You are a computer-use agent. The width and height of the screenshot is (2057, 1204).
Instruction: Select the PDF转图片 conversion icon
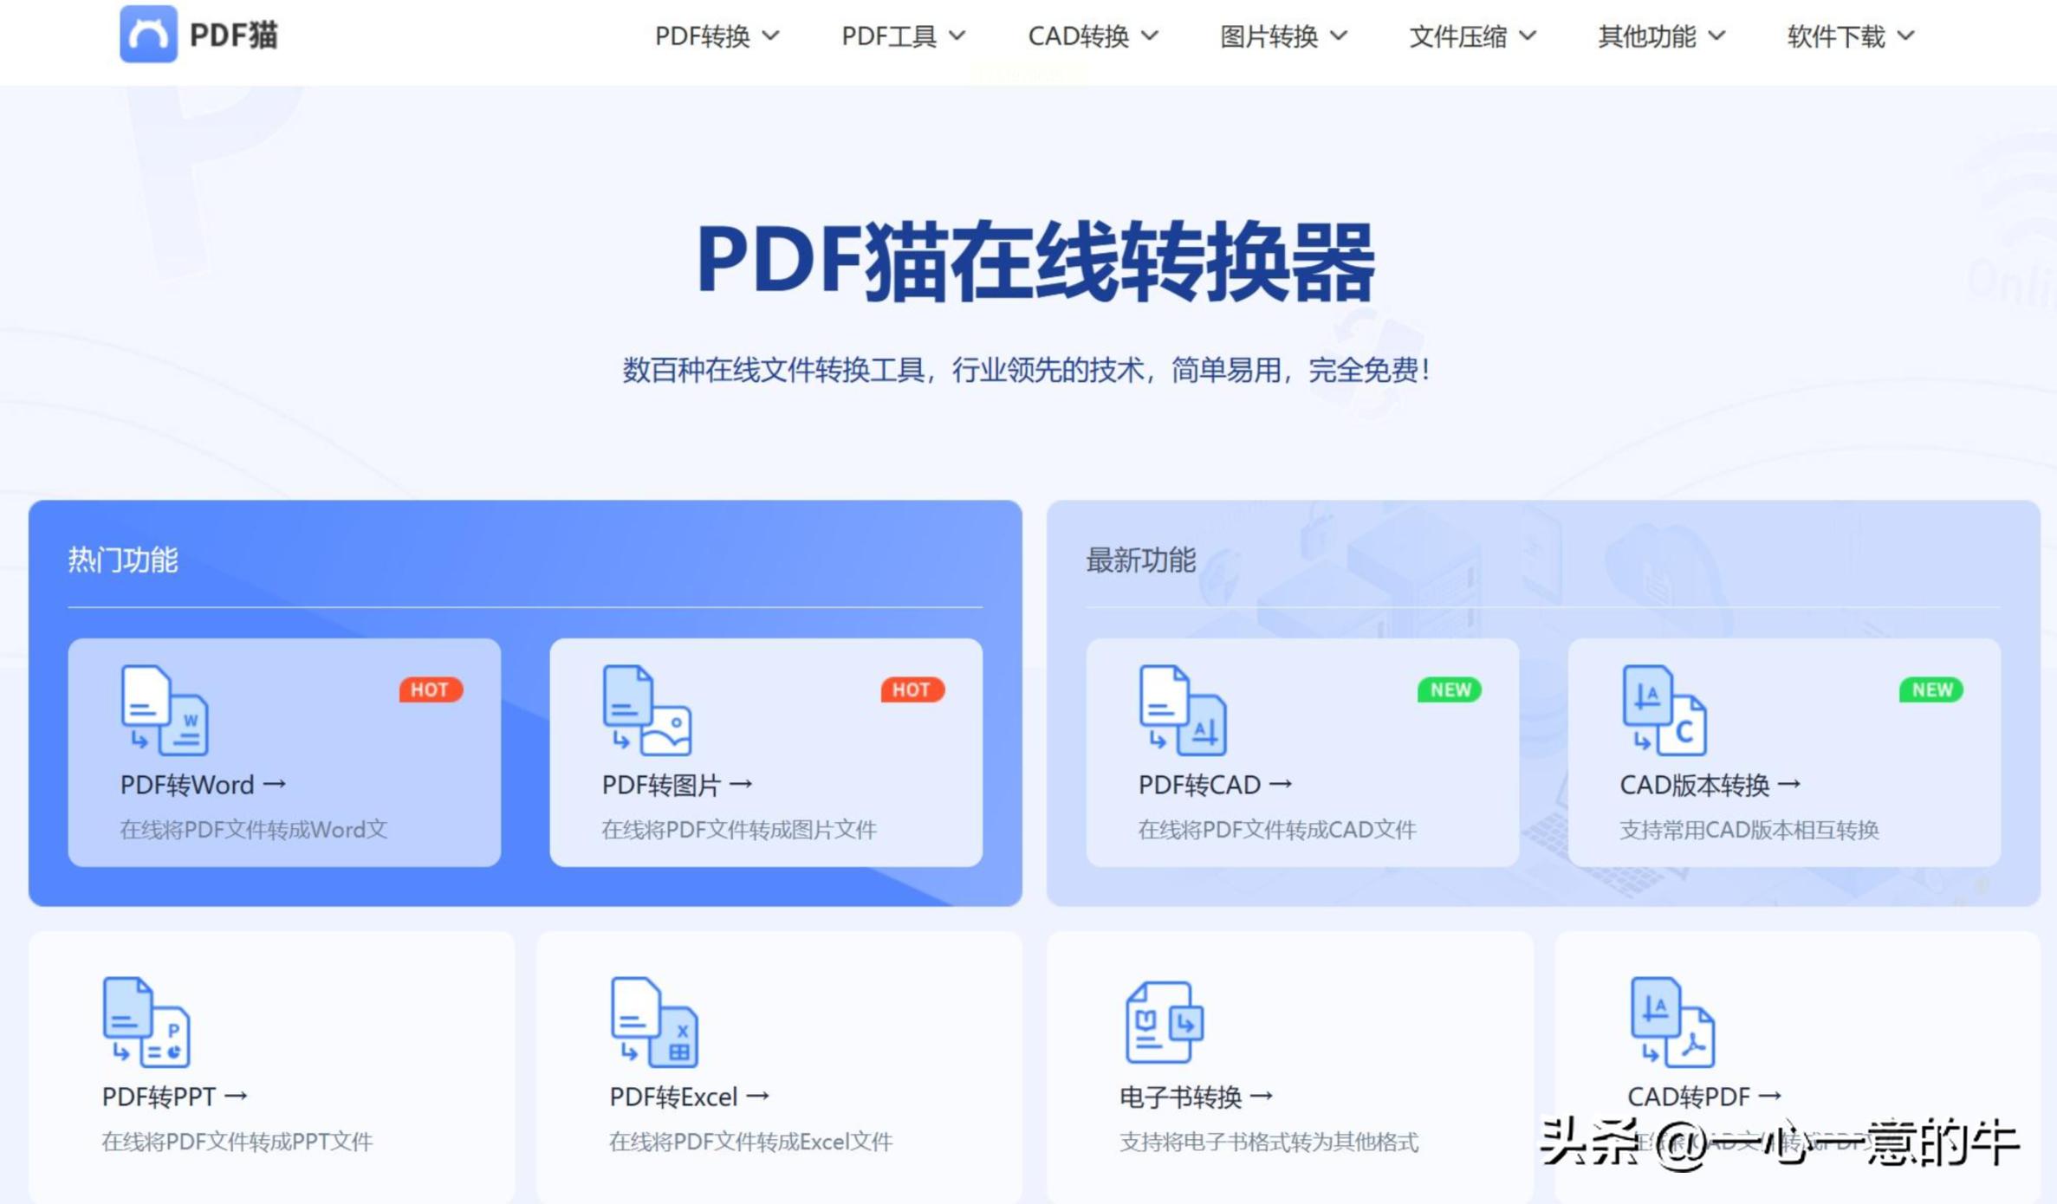646,712
